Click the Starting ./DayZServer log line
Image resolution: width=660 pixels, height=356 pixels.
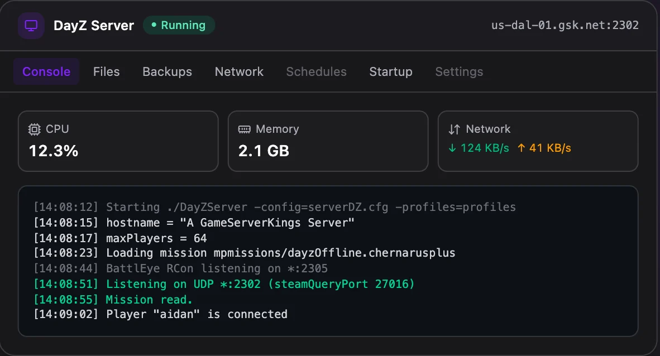coord(274,207)
